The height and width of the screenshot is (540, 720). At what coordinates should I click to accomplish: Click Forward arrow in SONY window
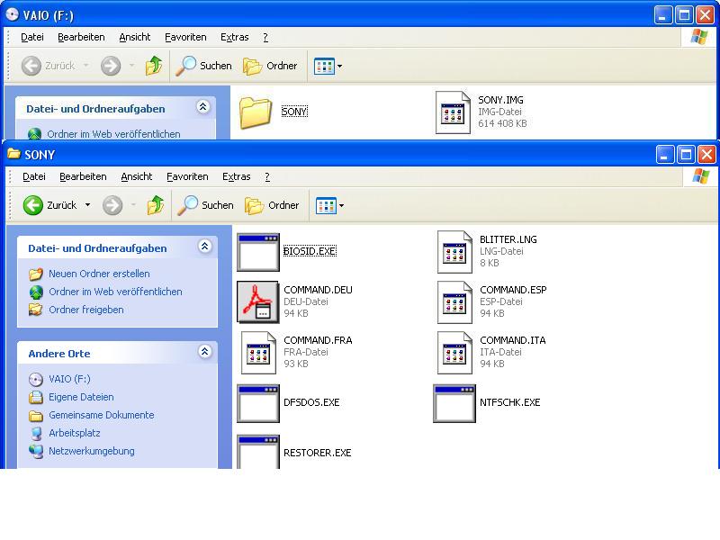(112, 205)
